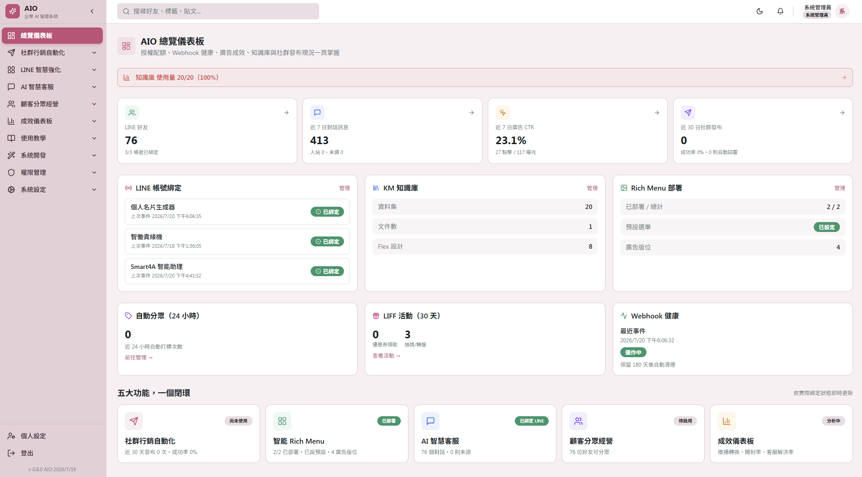The image size is (862, 477).
Task: Open 近 7 日對話訊息 card arrow
Action: (472, 113)
